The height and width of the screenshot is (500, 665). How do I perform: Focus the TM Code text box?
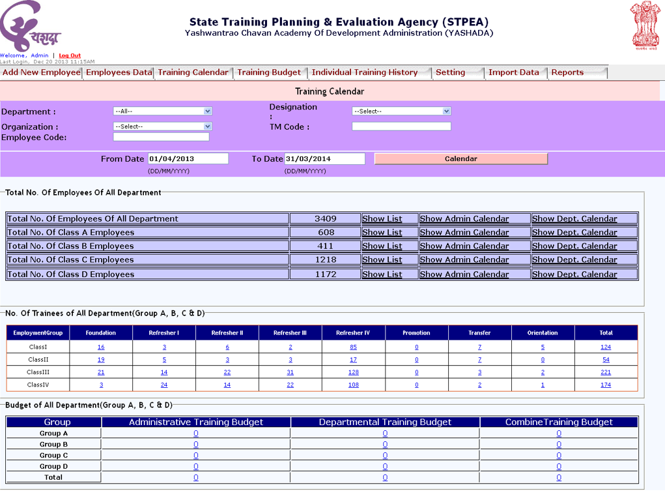[401, 126]
